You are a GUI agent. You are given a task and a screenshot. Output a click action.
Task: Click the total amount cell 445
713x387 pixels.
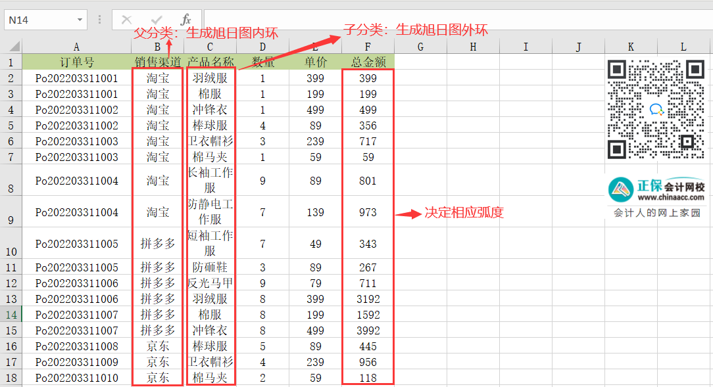coord(368,346)
